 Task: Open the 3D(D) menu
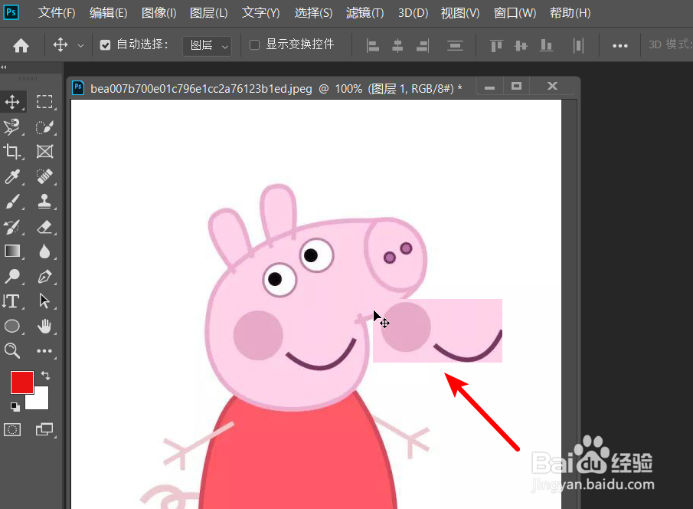[x=414, y=13]
